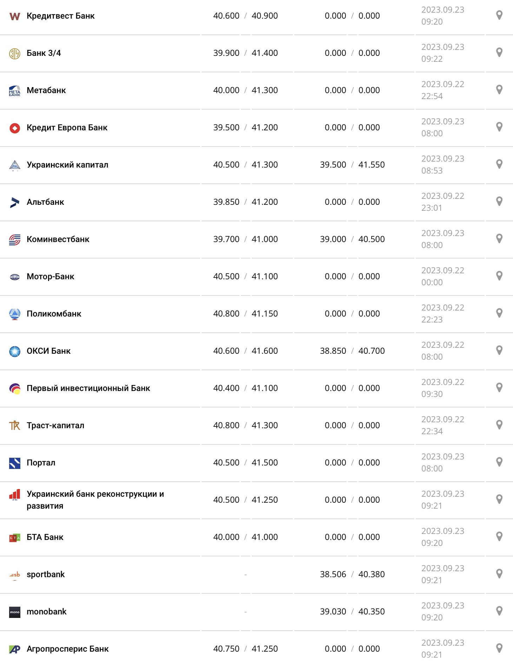Click the buy rate 40.400 of Первый инвестиционный Банк

click(226, 388)
